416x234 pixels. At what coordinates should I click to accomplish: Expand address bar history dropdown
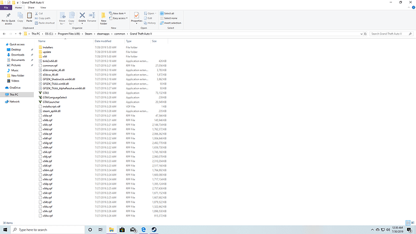[361, 34]
